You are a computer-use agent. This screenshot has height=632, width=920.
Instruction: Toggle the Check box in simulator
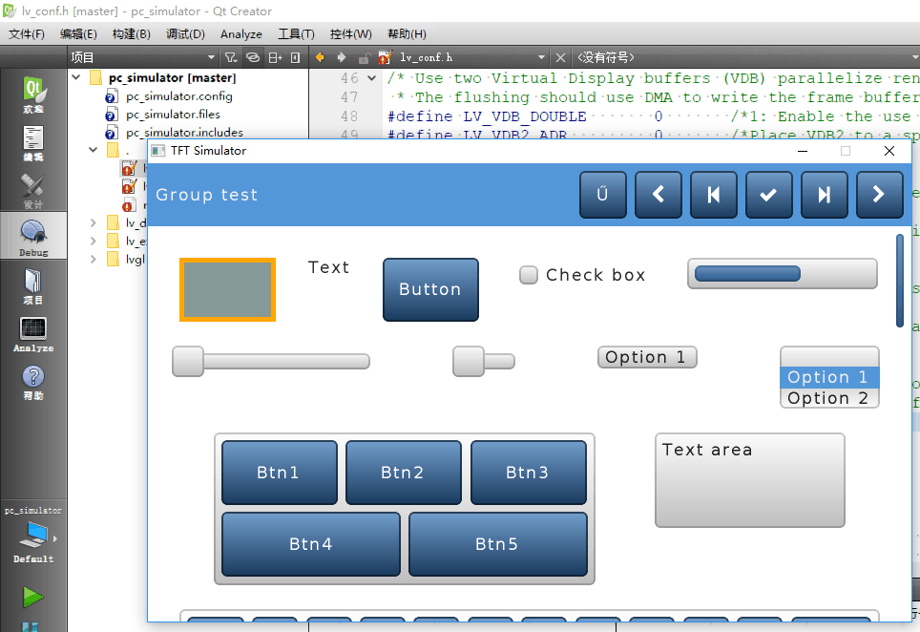tap(529, 275)
